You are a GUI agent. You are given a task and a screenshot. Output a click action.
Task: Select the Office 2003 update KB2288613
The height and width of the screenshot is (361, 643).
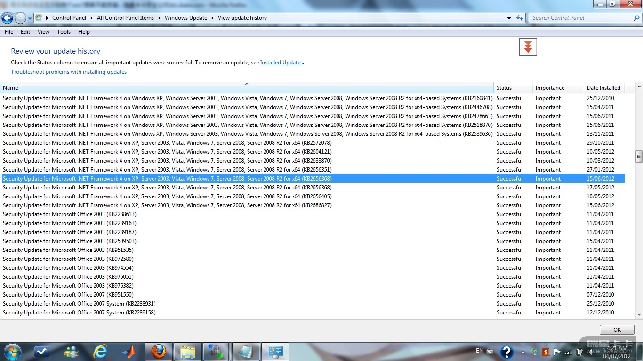click(313, 214)
